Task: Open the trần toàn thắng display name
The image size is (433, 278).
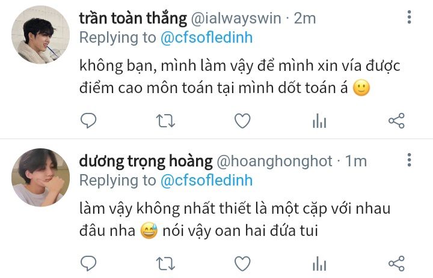Action: click(x=133, y=18)
